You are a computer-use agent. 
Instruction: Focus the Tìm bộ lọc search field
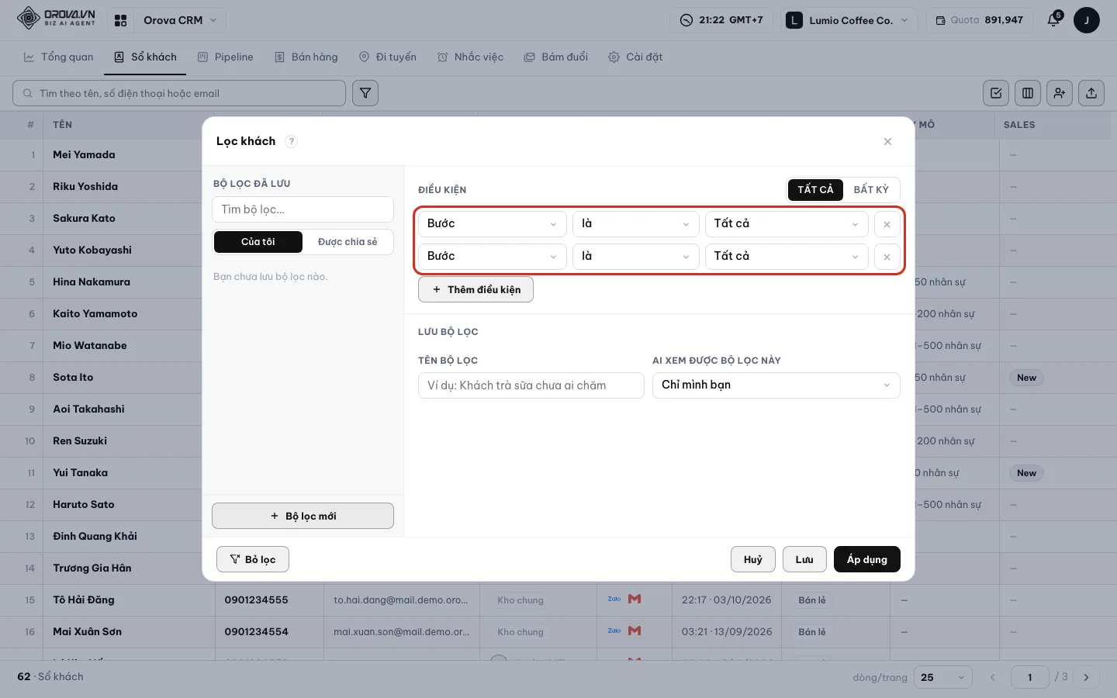click(303, 209)
